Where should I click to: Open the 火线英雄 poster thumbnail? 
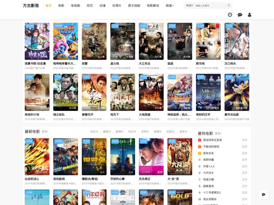151,92
